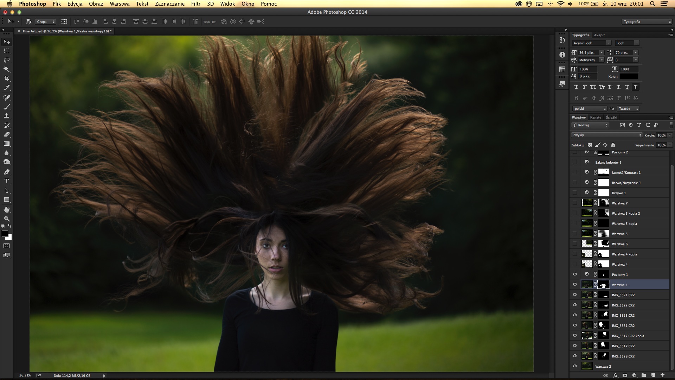Open the Obraz menu
Viewport: 675px width, 380px height.
tap(95, 4)
